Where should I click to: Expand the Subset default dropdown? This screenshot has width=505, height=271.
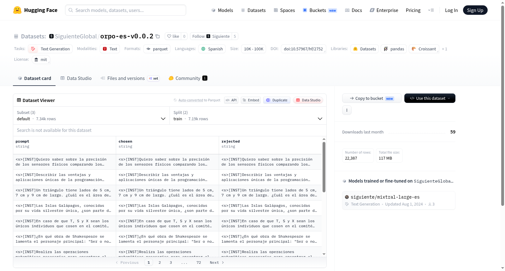[92, 116]
